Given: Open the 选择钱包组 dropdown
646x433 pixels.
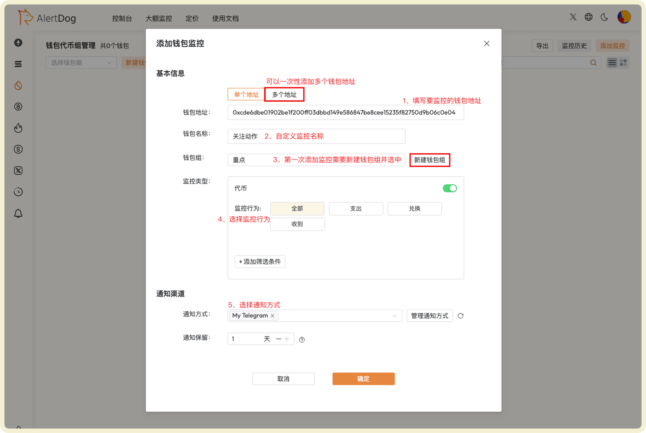Looking at the screenshot, I should [81, 63].
